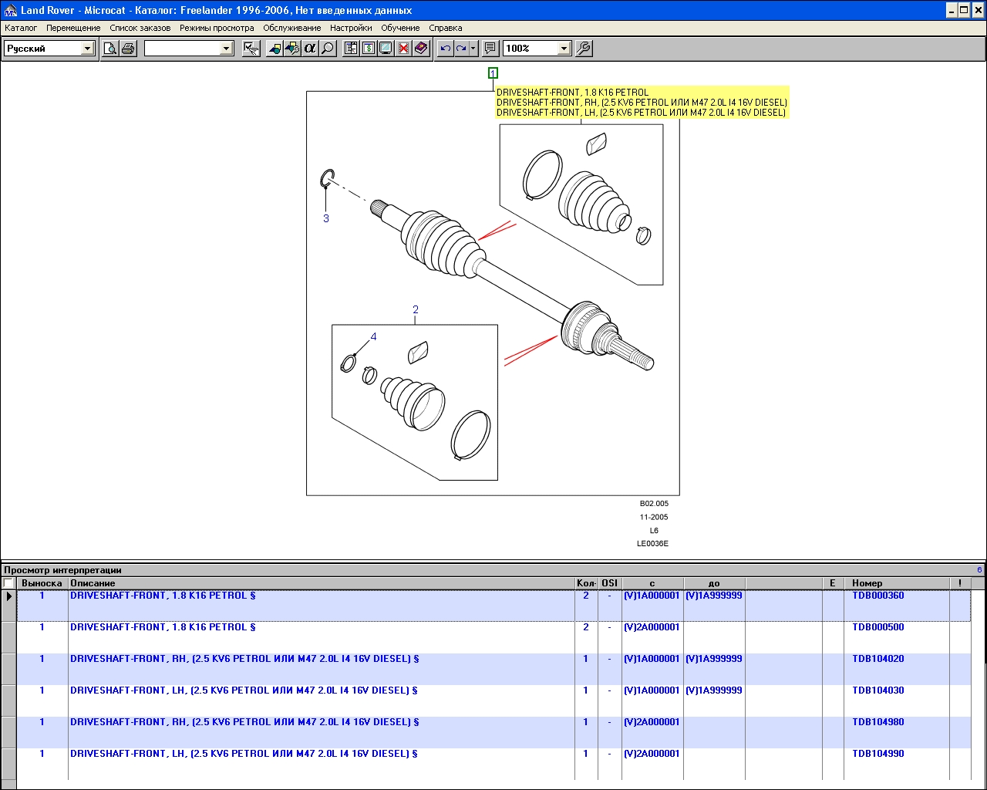The height and width of the screenshot is (790, 987).
Task: Expand the redo history dropdown arrow
Action: (x=473, y=49)
